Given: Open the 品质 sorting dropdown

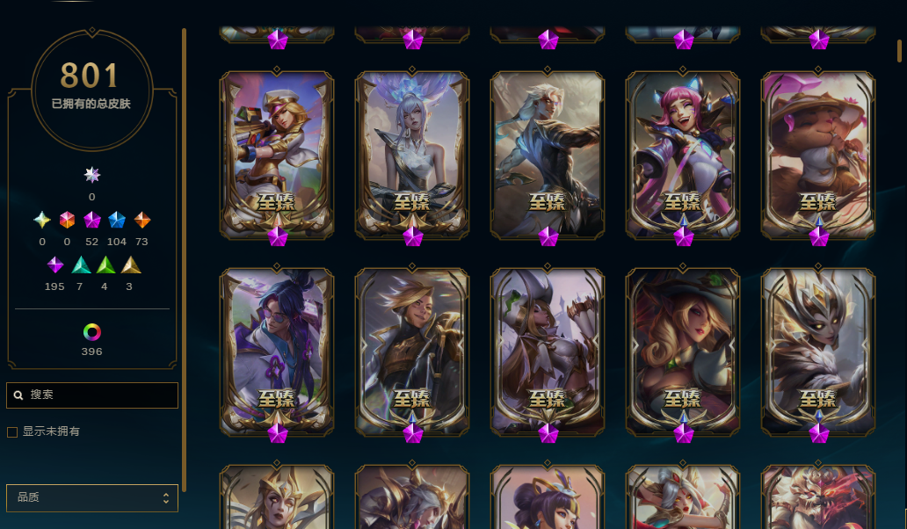Looking at the screenshot, I should (92, 497).
